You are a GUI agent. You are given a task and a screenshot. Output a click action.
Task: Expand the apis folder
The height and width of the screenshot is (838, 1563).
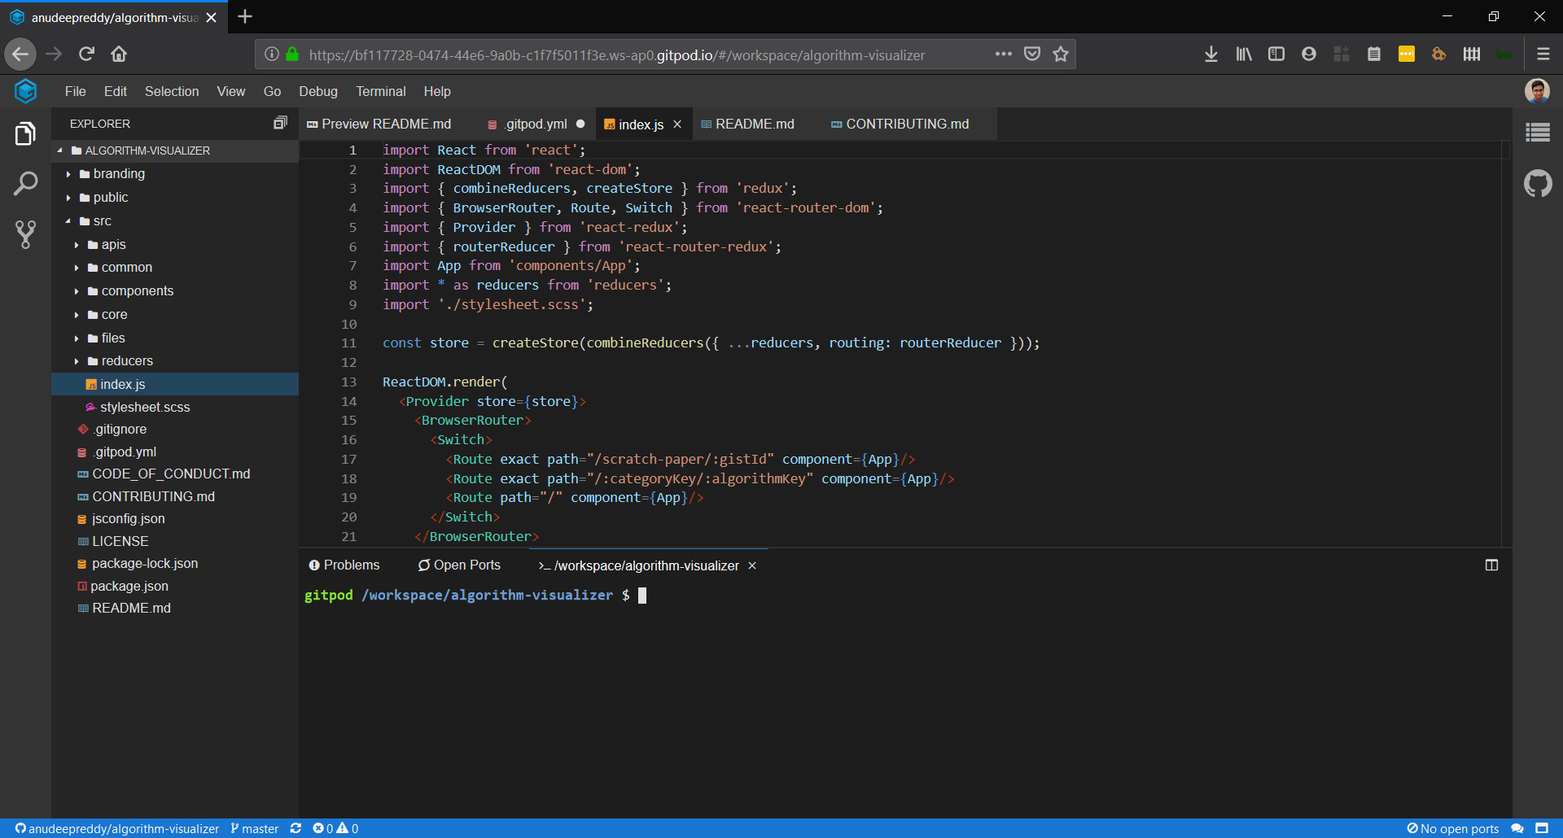pyautogui.click(x=77, y=245)
